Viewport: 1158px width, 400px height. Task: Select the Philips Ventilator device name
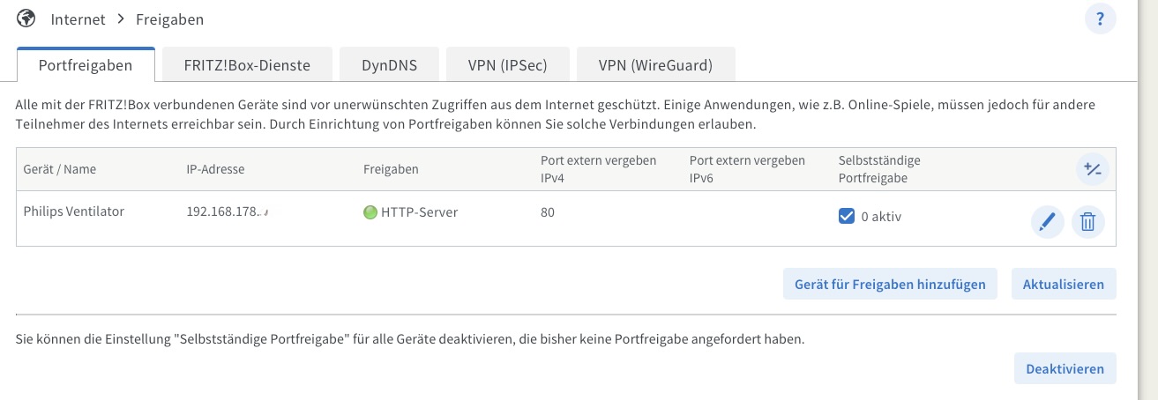73,212
